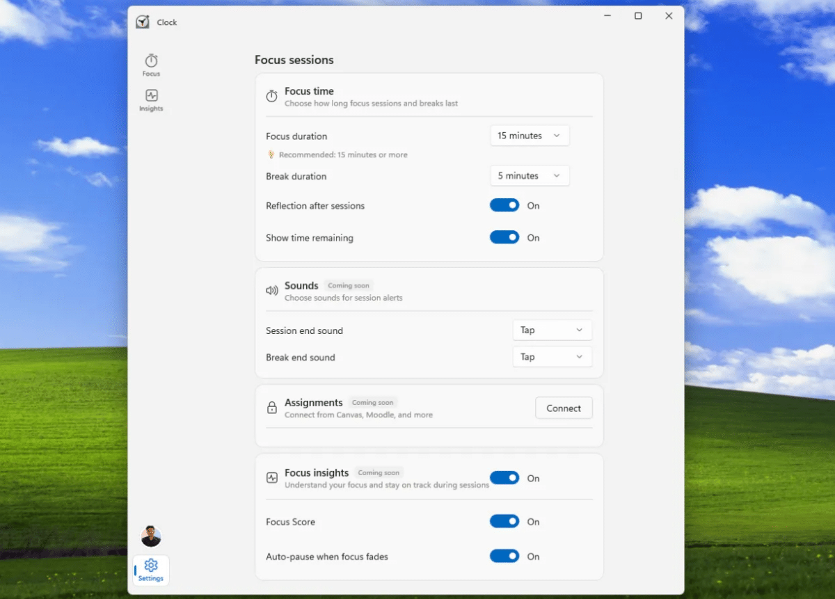Viewport: 835px width, 599px height.
Task: Click the Sounds speaker icon
Action: coord(272,291)
